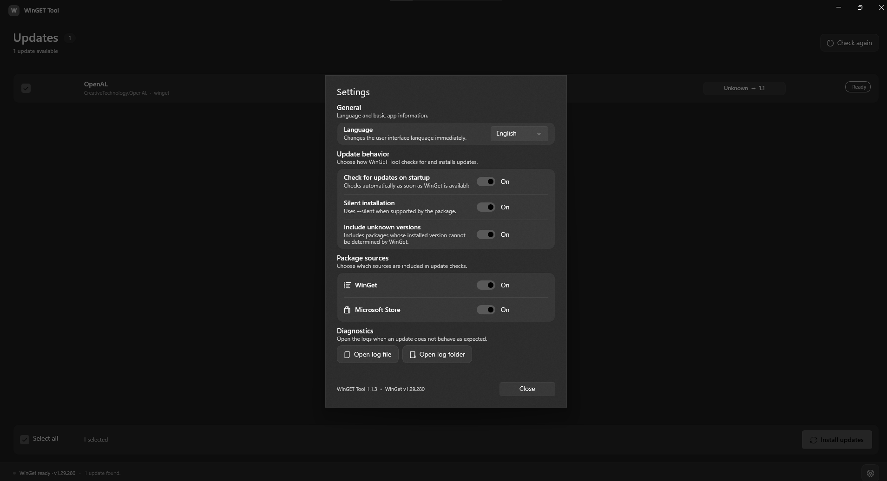
Task: Click the Unknown → 1.1 version label
Action: 744,88
